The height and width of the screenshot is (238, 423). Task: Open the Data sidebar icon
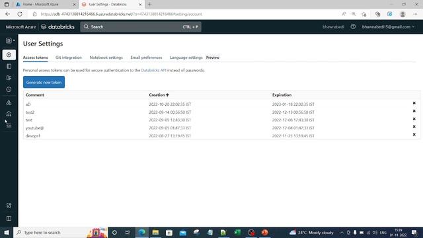point(9,102)
